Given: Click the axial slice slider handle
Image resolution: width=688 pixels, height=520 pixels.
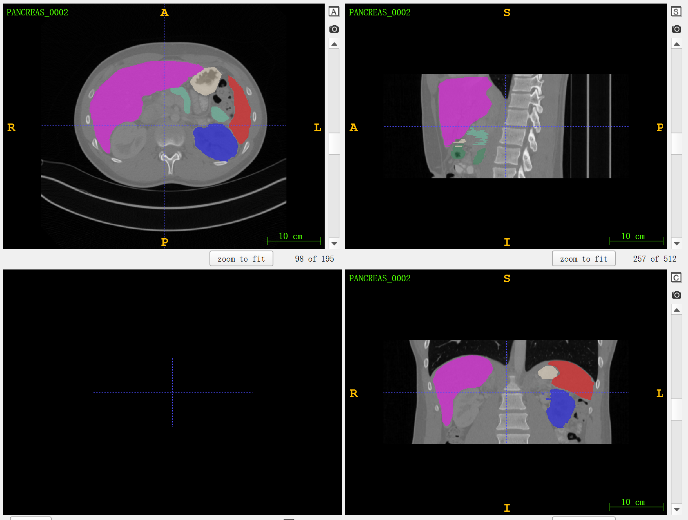Looking at the screenshot, I should point(334,144).
